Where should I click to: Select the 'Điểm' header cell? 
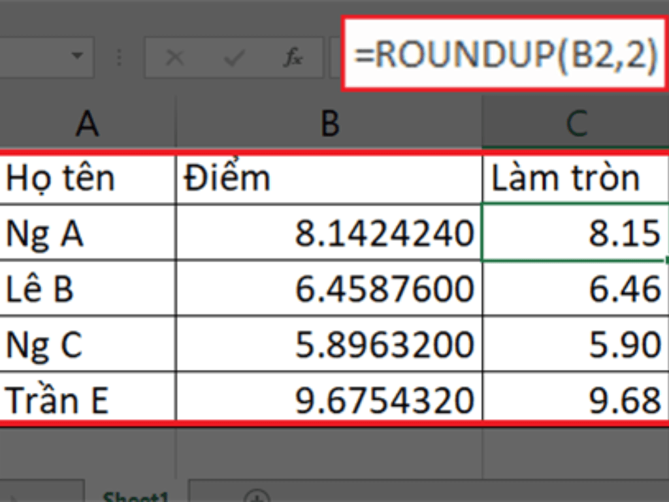pos(329,178)
